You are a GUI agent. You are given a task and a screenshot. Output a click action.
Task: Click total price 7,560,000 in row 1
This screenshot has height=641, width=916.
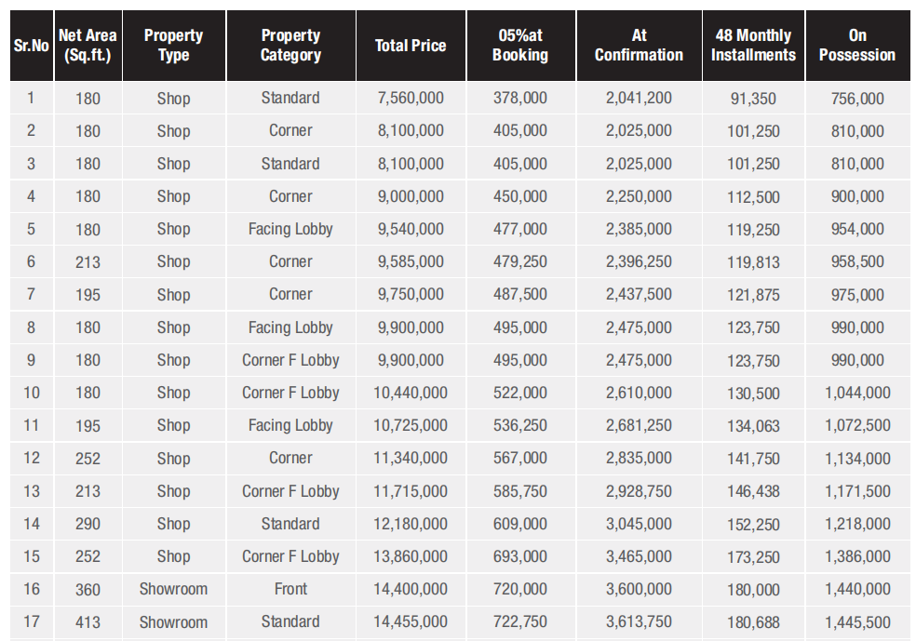[411, 99]
